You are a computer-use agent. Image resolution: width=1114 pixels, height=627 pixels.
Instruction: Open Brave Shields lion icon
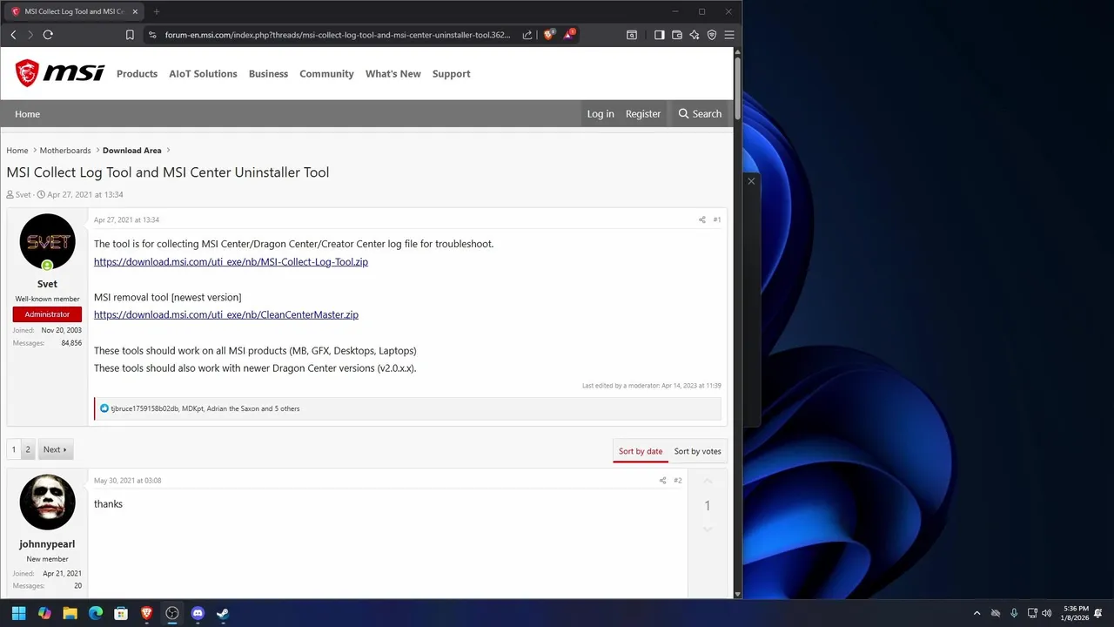pos(549,35)
